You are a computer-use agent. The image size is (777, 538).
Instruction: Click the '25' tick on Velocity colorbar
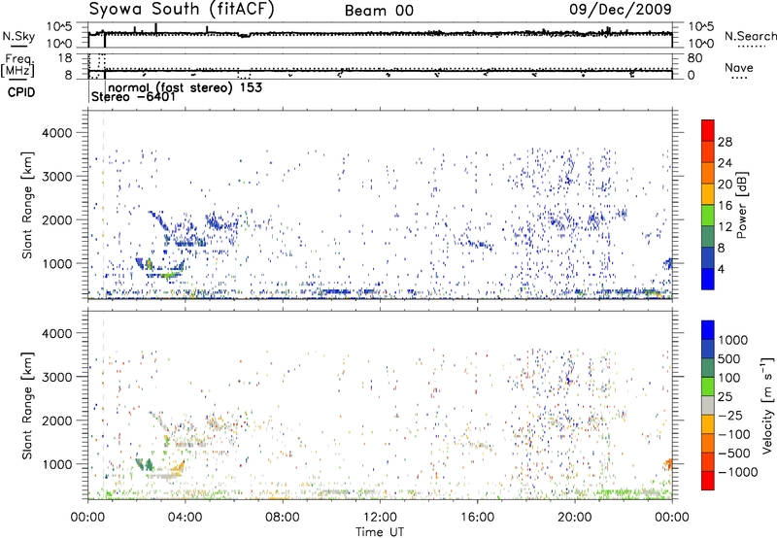tap(726, 396)
